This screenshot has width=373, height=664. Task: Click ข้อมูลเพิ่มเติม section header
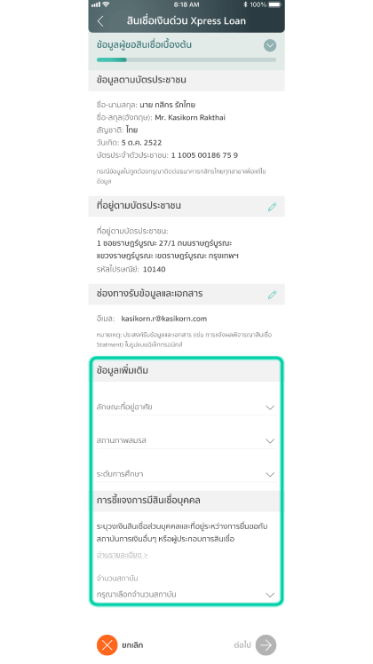[x=186, y=370]
